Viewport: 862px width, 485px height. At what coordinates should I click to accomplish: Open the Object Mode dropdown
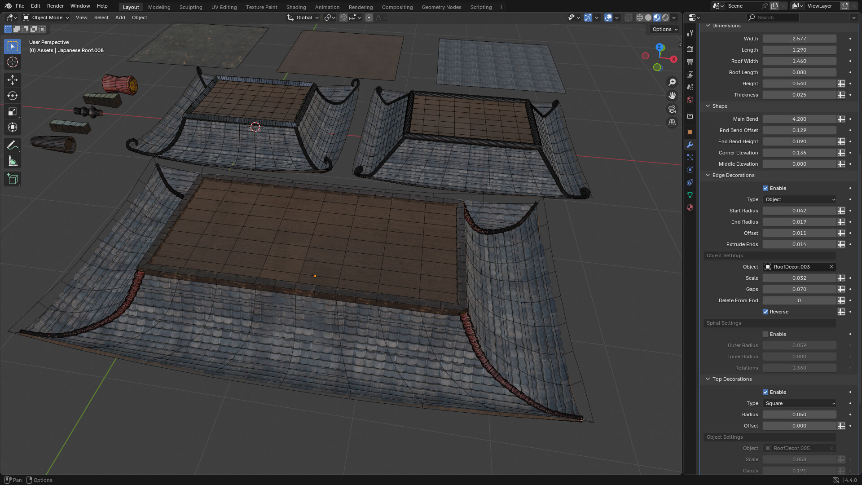[45, 18]
